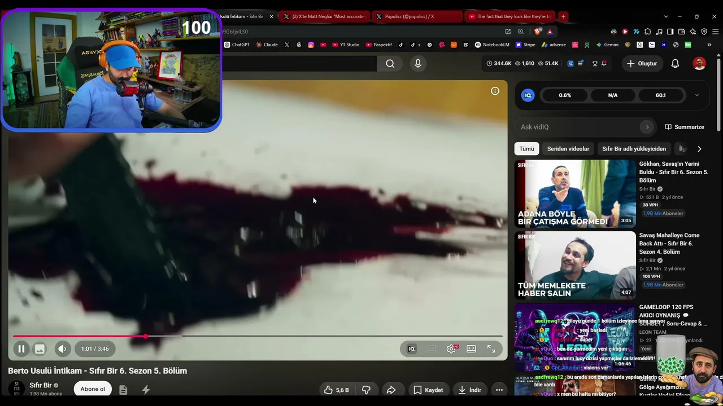Select the Tümü filter chip
The image size is (723, 406).
(x=526, y=149)
